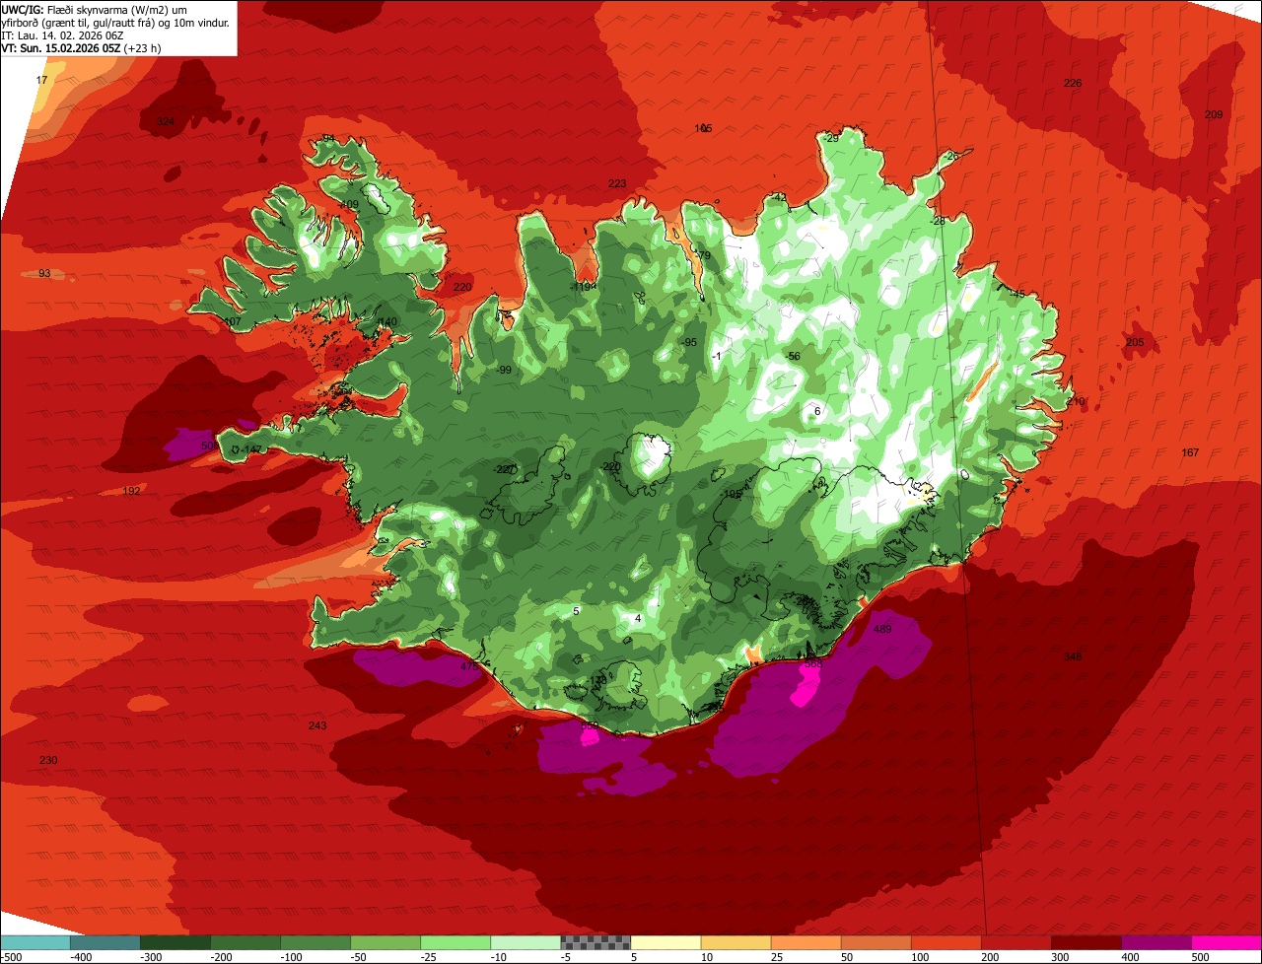This screenshot has height=964, width=1262.
Task: Click the map value 93 at the left edge
Action: [44, 273]
